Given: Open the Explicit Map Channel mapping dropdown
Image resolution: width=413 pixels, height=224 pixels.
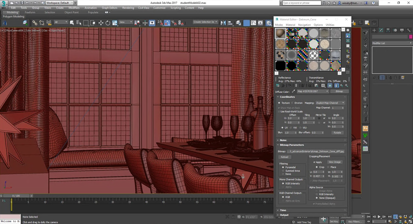Looking at the screenshot, I should 330,103.
